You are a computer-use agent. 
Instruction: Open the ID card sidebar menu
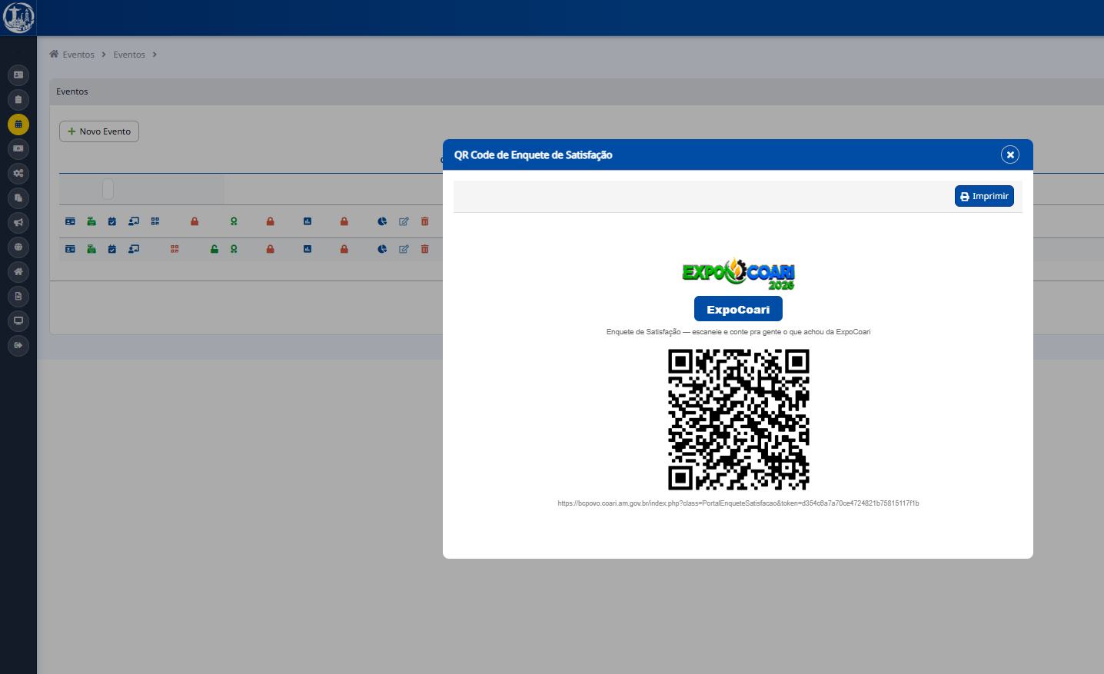pyautogui.click(x=18, y=75)
